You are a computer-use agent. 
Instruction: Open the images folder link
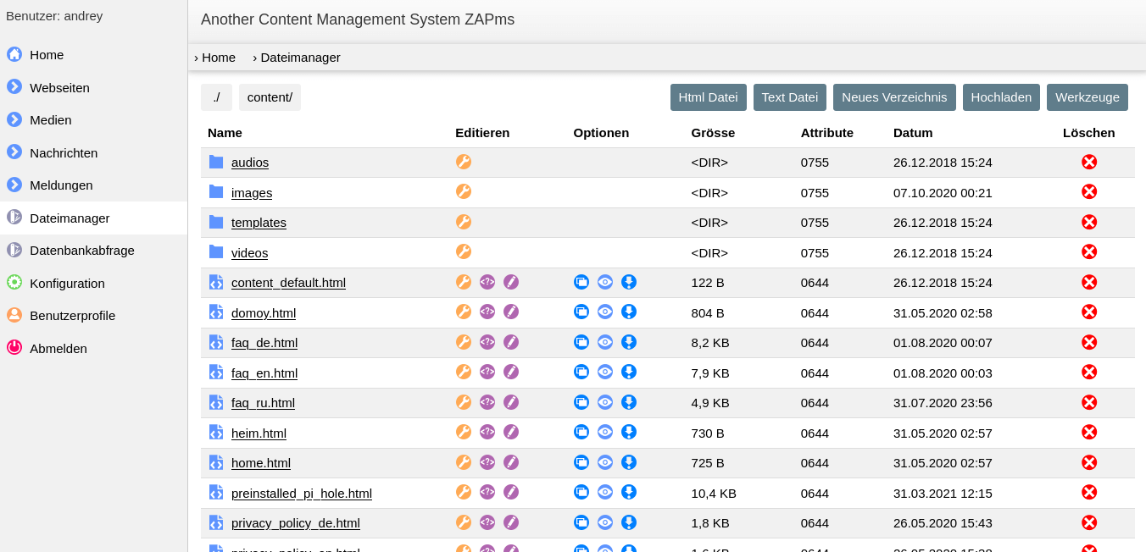[x=252, y=192]
